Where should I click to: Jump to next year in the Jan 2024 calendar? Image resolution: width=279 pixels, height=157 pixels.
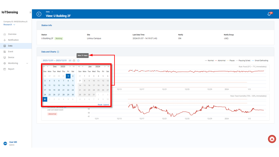tap(108, 67)
